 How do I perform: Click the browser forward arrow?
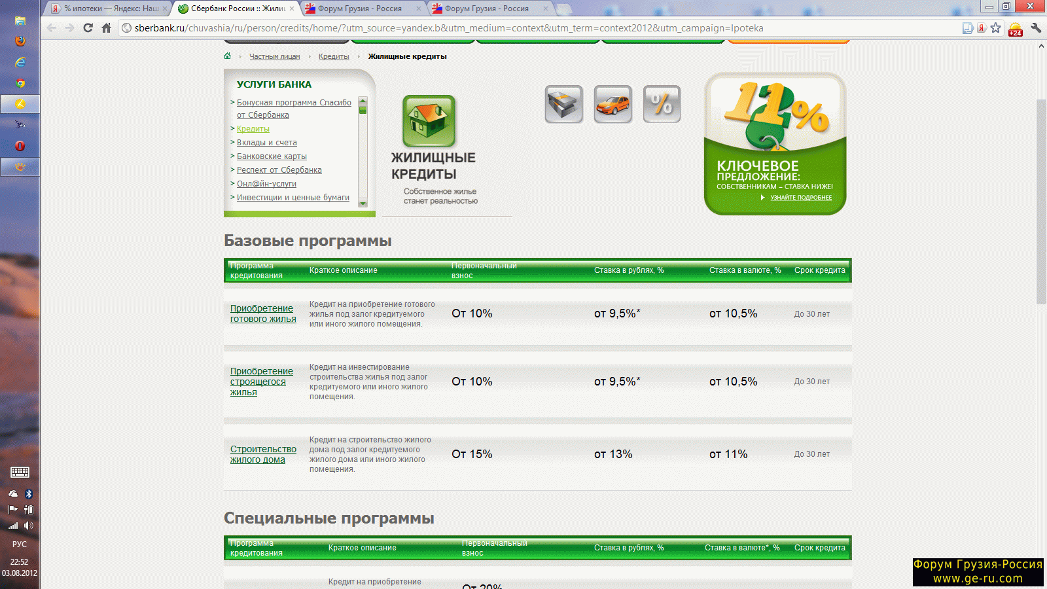(69, 28)
